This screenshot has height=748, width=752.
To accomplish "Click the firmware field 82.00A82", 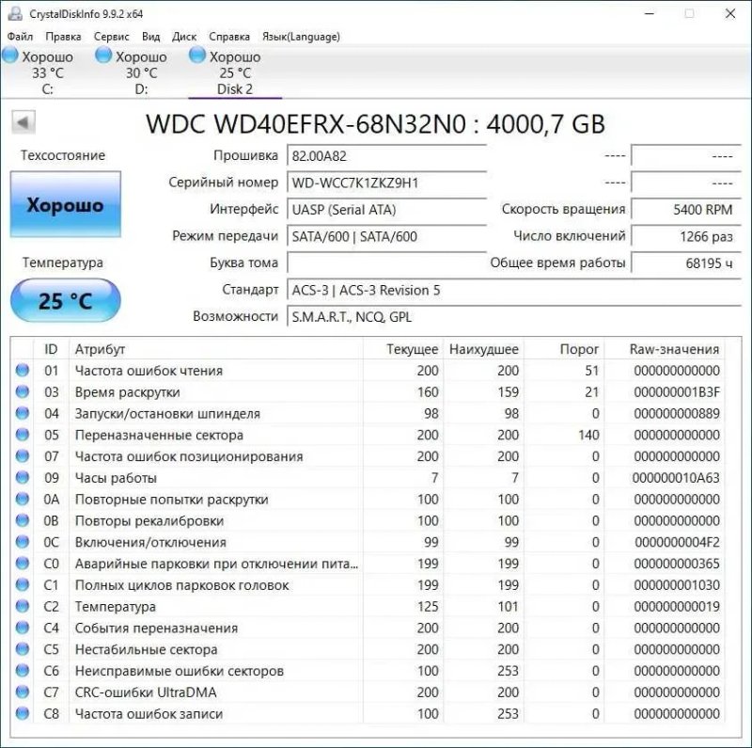I will click(386, 156).
